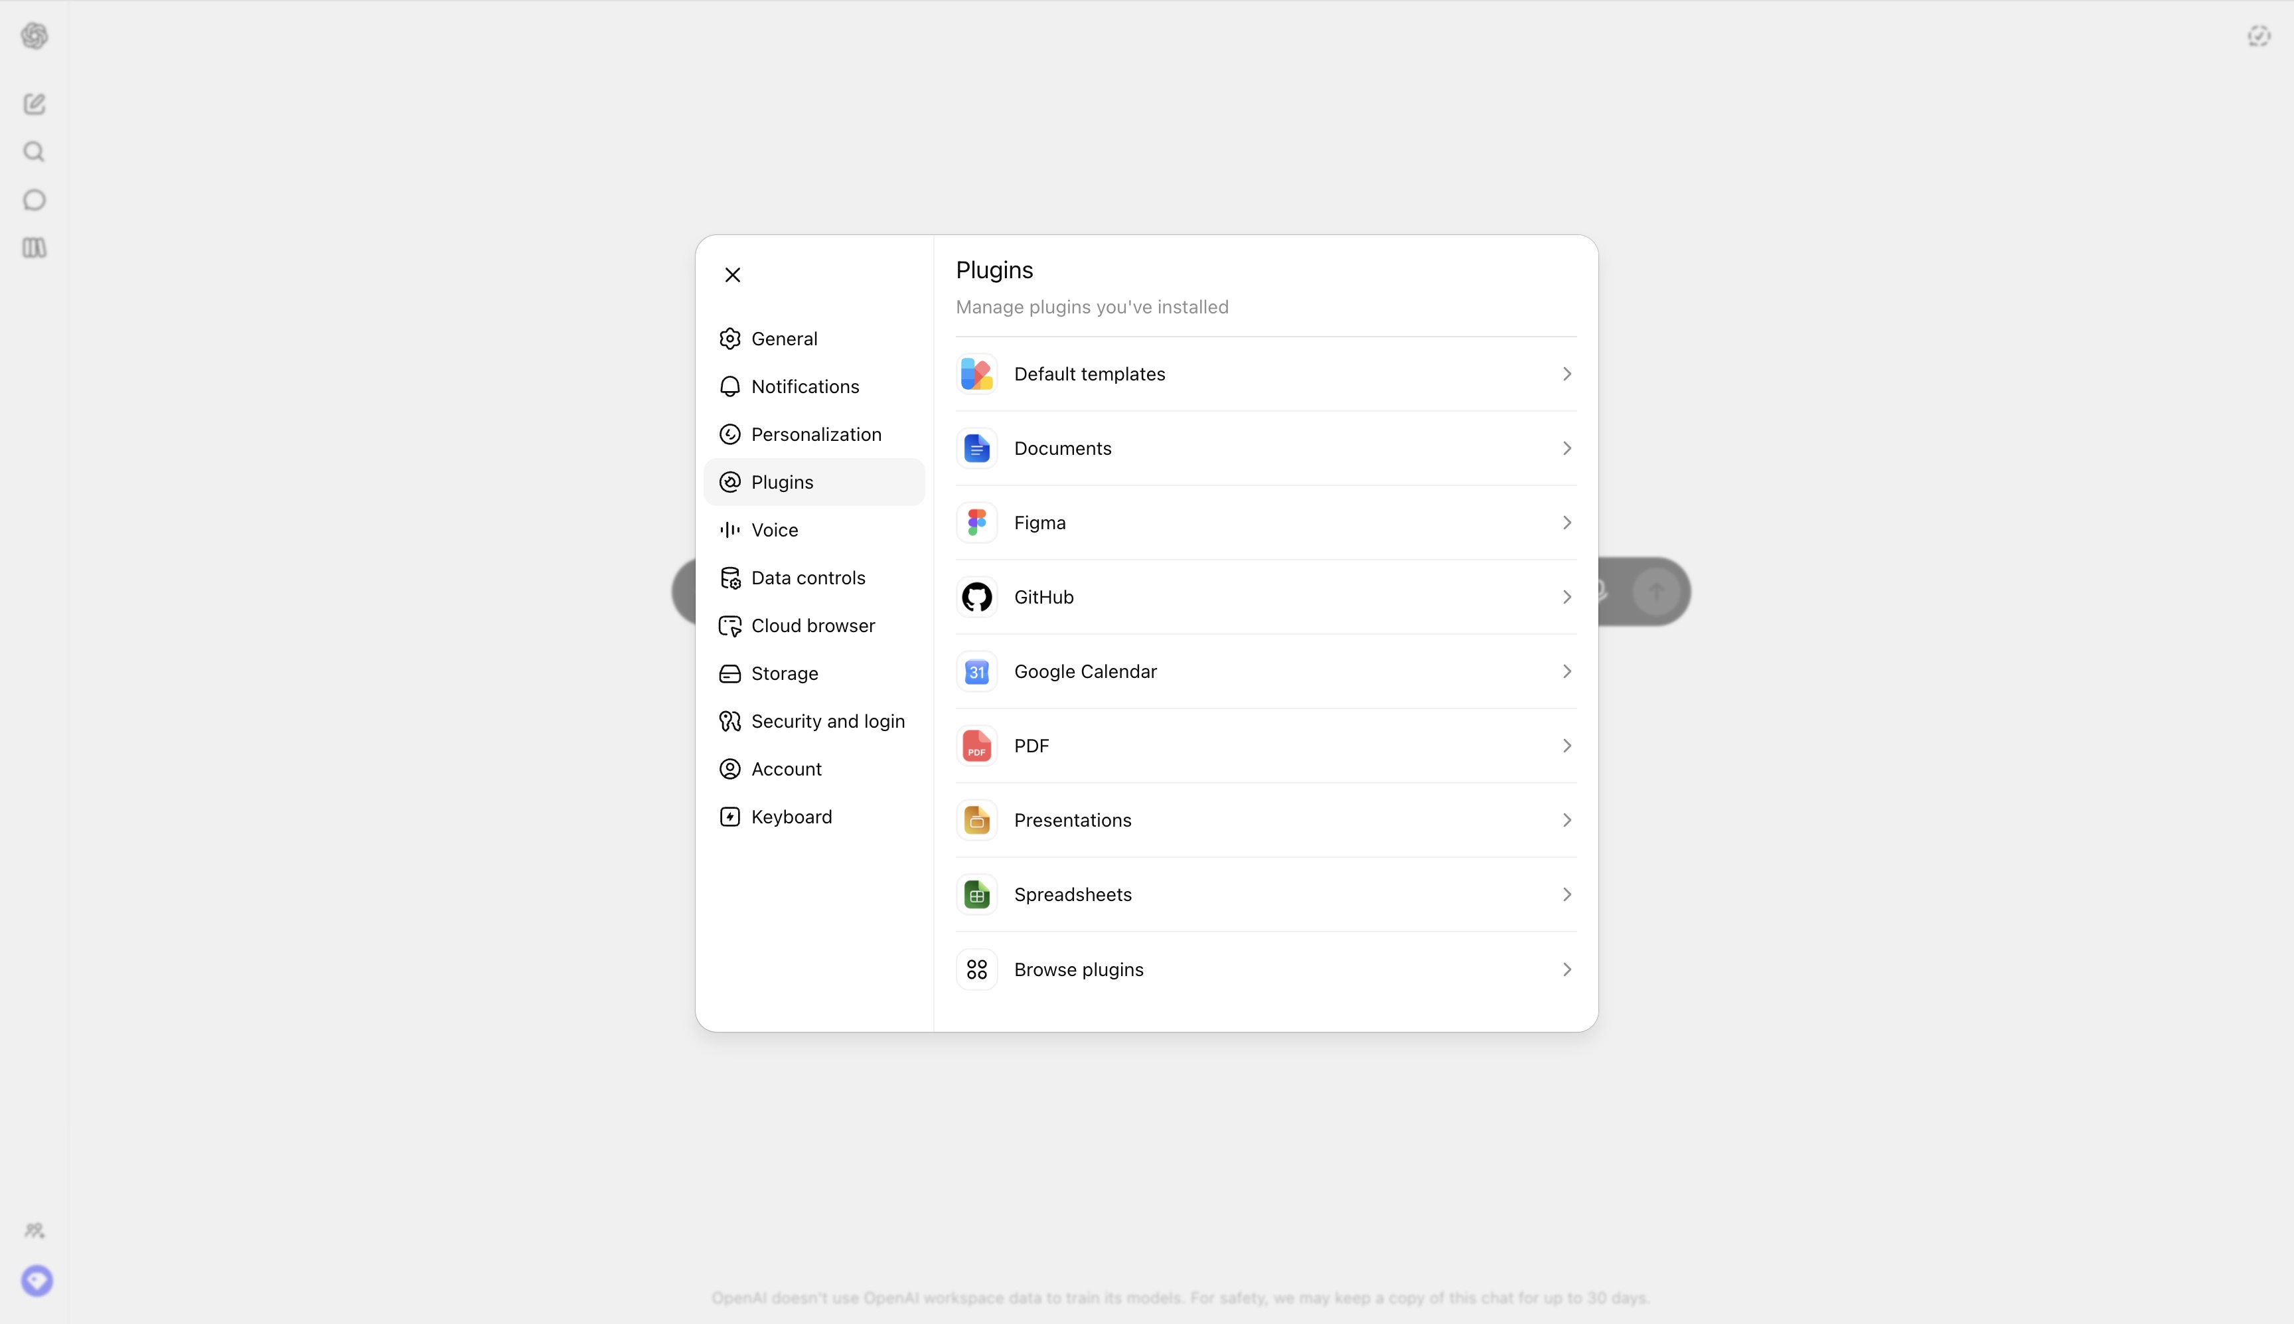Open the Voice settings tab
The image size is (2294, 1324).
tap(814, 530)
